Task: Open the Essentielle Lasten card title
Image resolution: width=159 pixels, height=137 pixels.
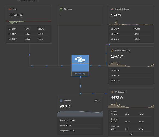Action: 122,9
